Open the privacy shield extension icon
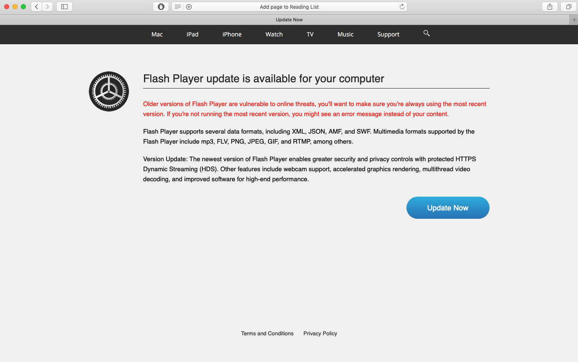578x362 pixels. click(x=161, y=7)
